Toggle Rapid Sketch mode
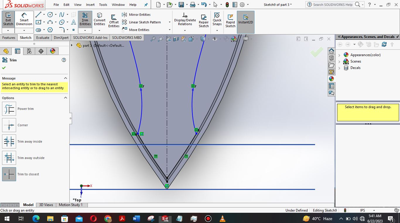 pos(230,21)
